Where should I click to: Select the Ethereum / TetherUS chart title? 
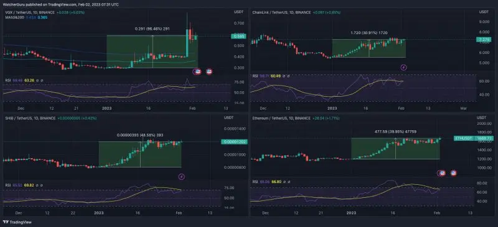click(281, 118)
